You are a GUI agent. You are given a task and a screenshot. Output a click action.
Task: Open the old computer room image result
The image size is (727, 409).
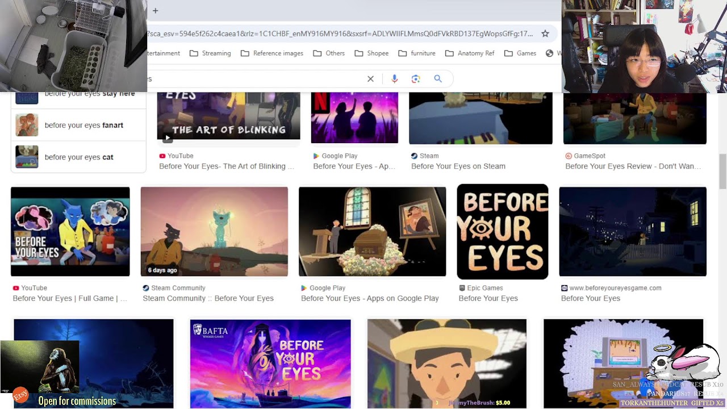coord(624,364)
